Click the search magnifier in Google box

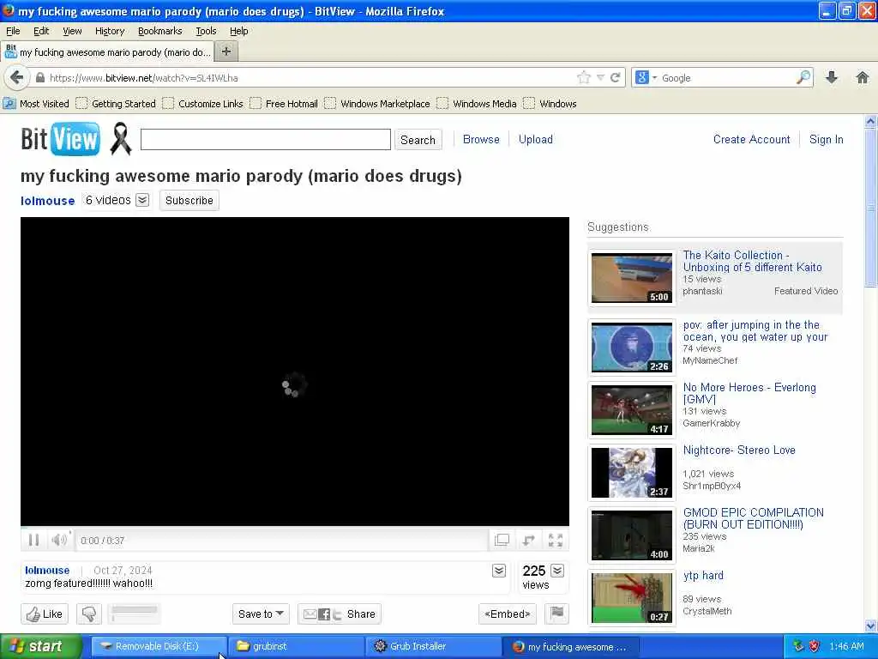point(803,77)
